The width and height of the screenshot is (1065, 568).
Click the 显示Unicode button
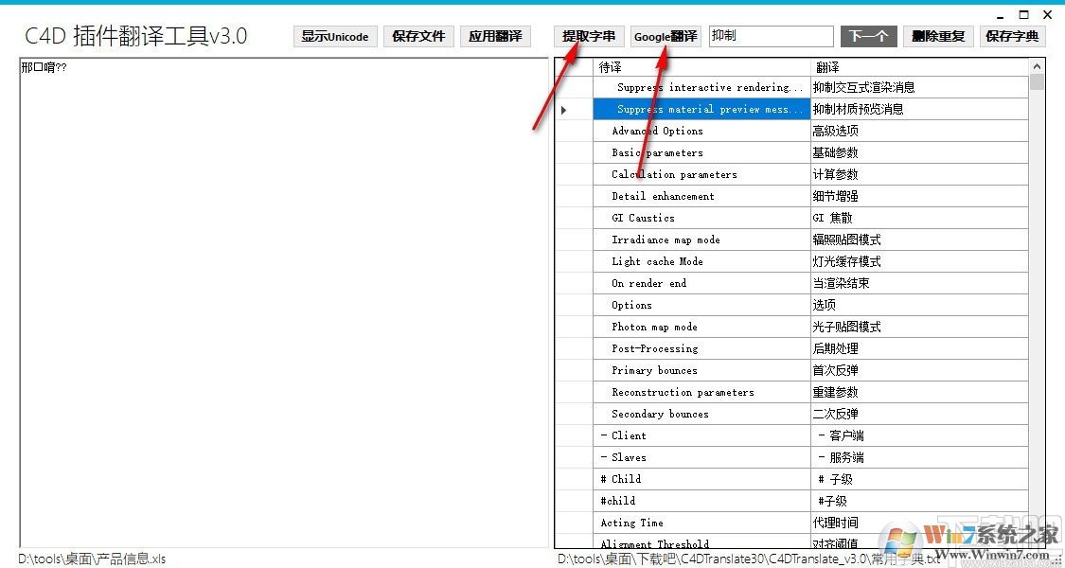[335, 37]
